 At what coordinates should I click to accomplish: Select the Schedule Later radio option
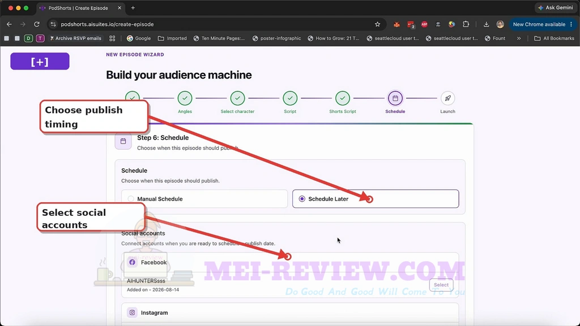pyautogui.click(x=376, y=199)
